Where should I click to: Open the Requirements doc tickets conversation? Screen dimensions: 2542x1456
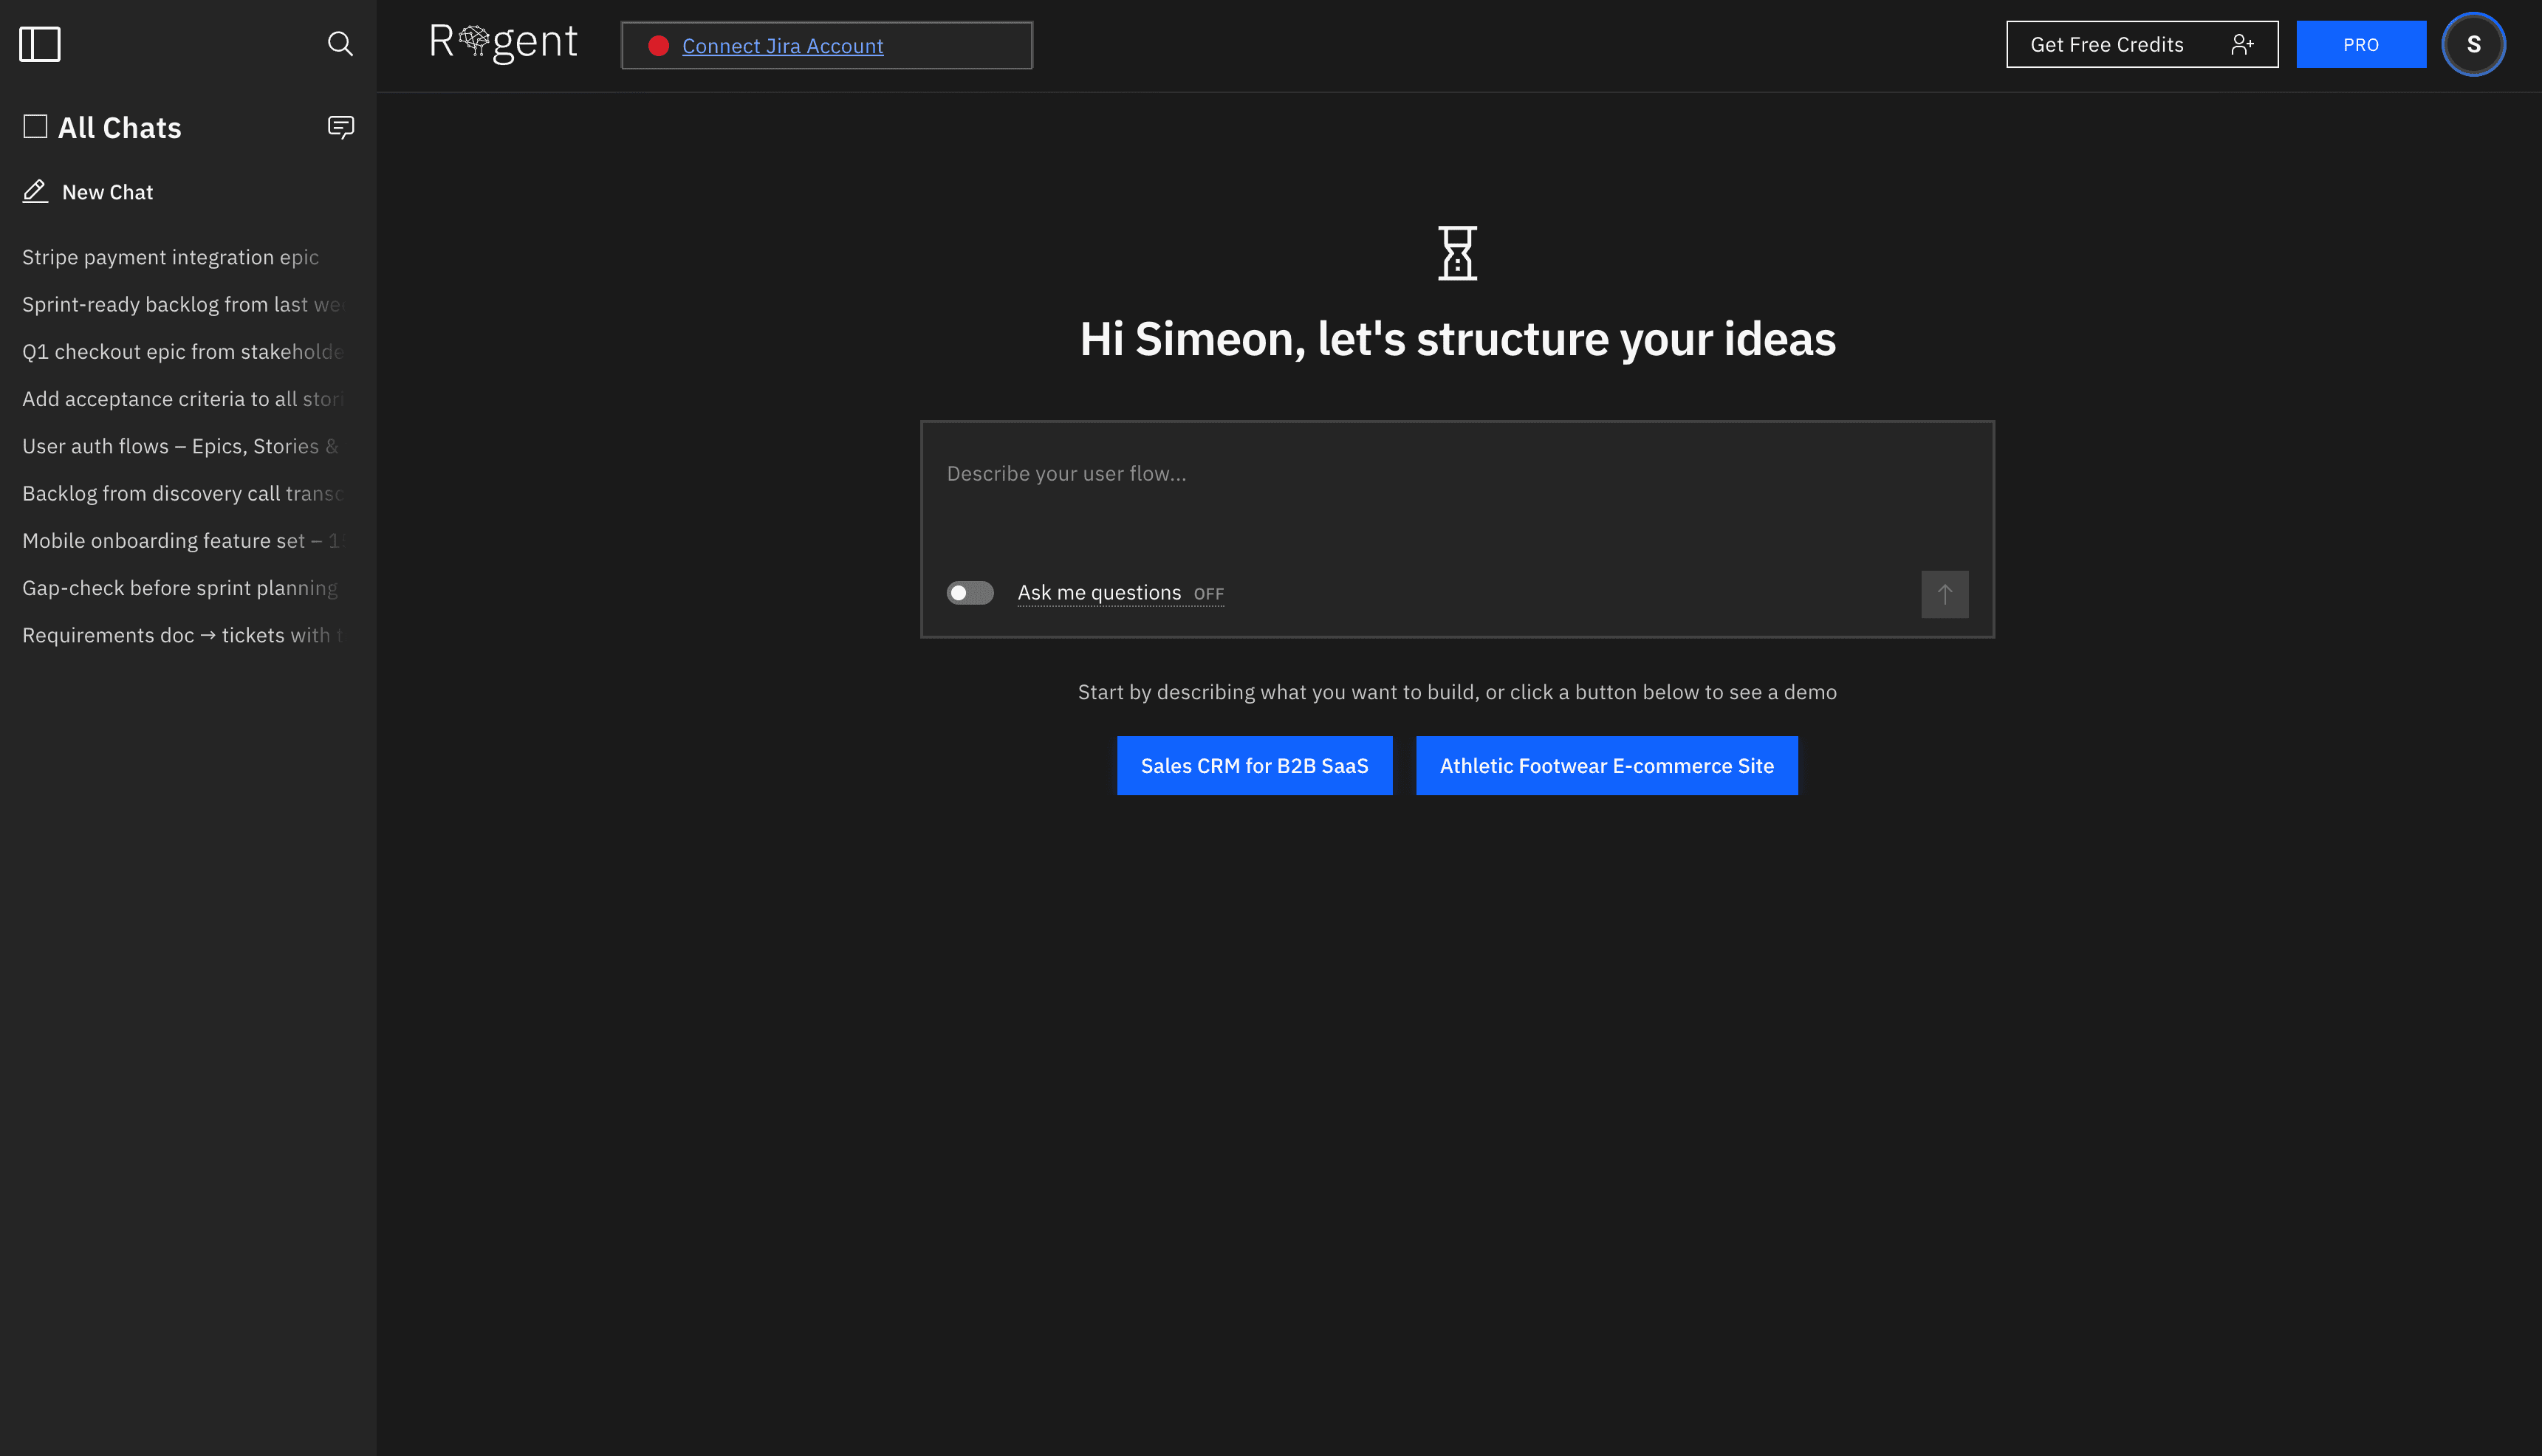180,635
